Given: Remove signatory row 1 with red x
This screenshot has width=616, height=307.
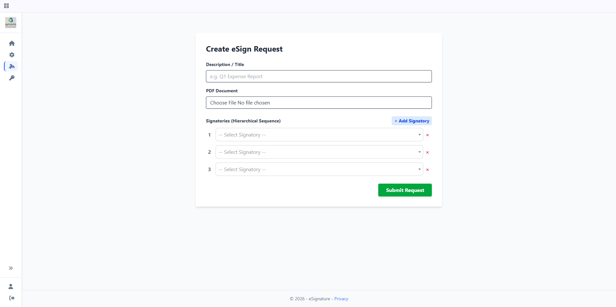Looking at the screenshot, I should pos(427,135).
